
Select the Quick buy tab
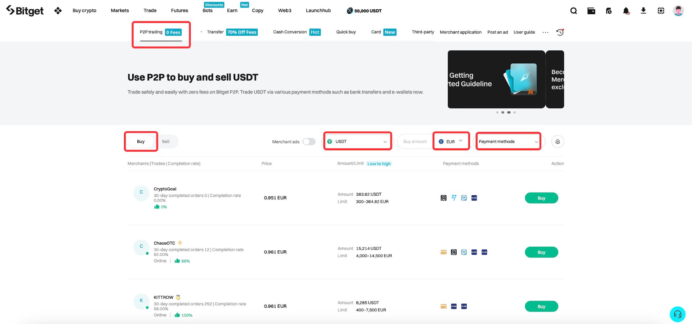pos(346,32)
